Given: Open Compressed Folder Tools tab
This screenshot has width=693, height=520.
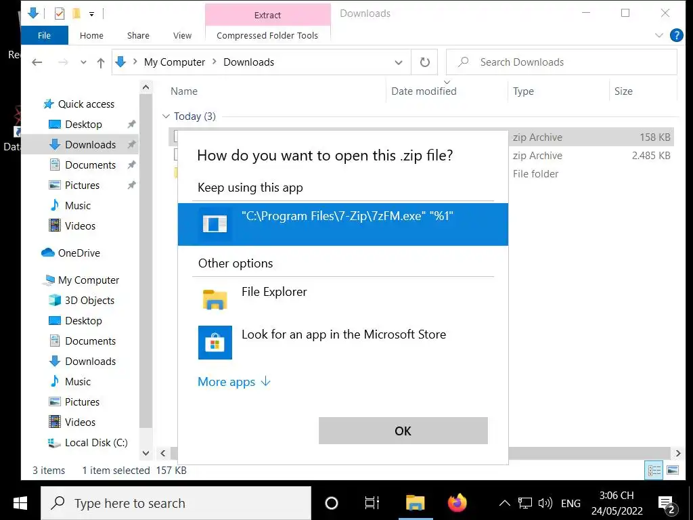Looking at the screenshot, I should pyautogui.click(x=267, y=35).
